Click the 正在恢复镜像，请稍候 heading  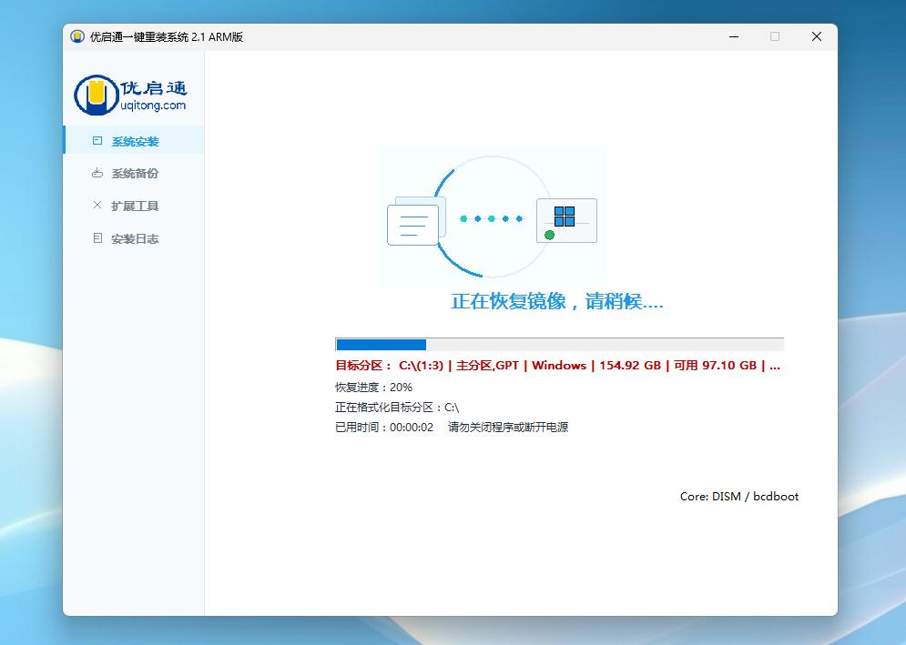(x=557, y=301)
